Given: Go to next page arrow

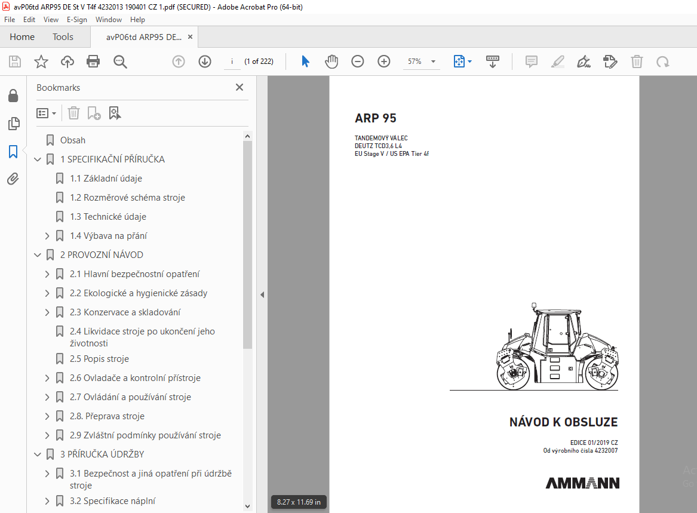Looking at the screenshot, I should pyautogui.click(x=204, y=62).
